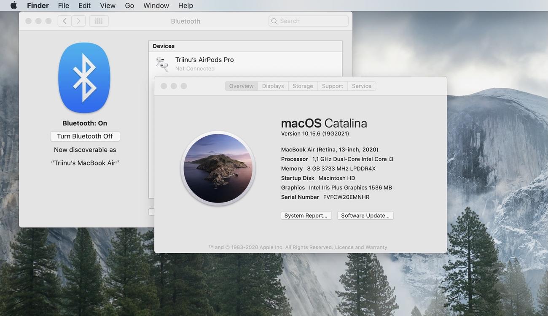Close the Bluetooth preferences window
Screen dimensions: 548x316
click(28, 21)
